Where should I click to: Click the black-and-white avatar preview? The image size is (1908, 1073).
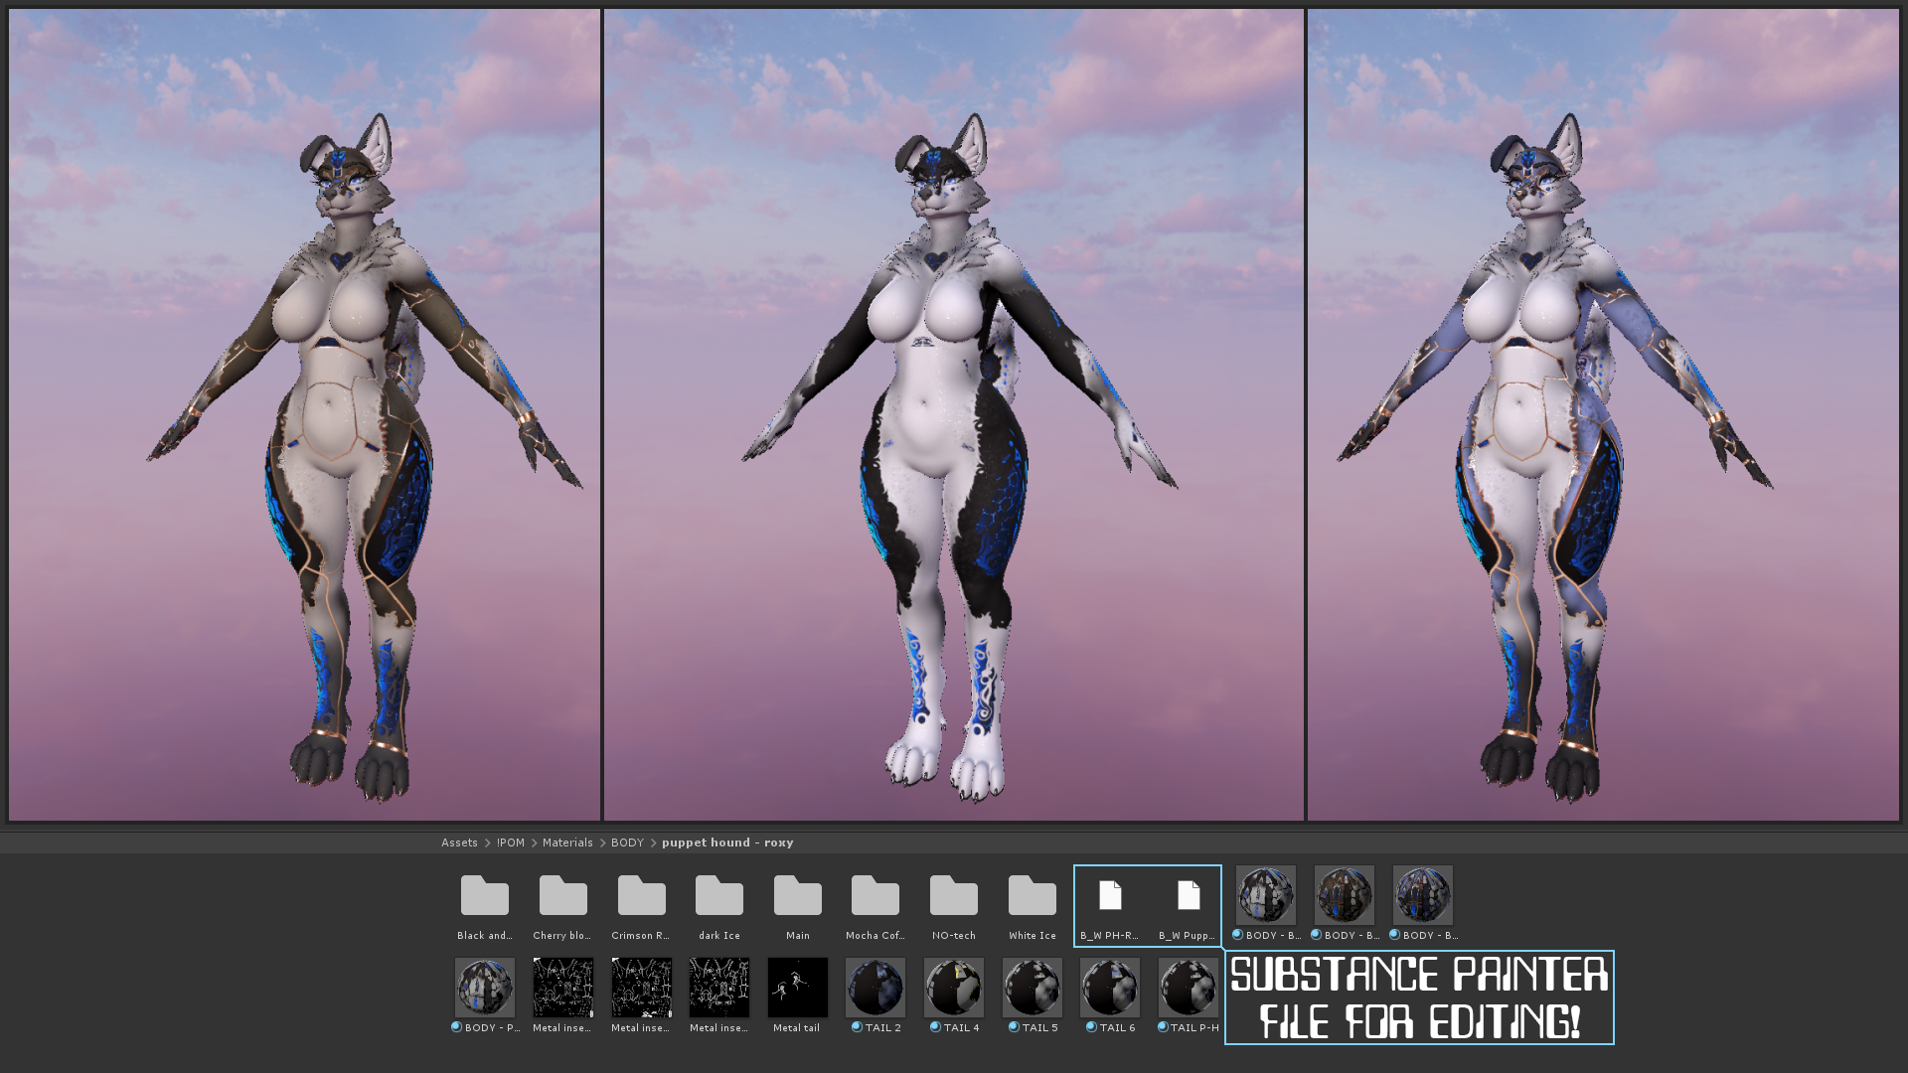pos(954,415)
